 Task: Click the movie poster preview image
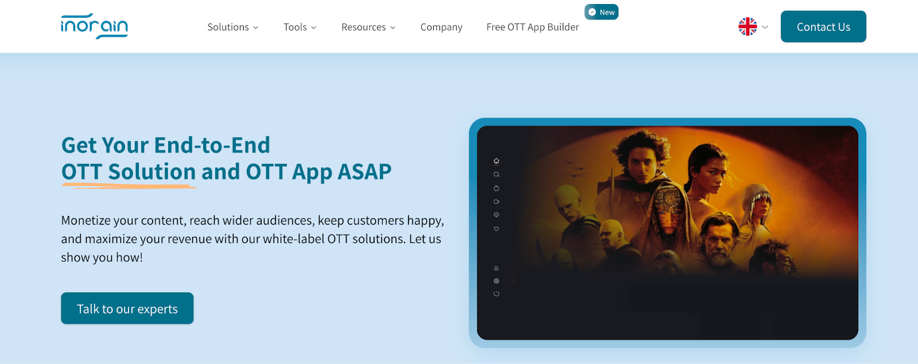click(677, 206)
